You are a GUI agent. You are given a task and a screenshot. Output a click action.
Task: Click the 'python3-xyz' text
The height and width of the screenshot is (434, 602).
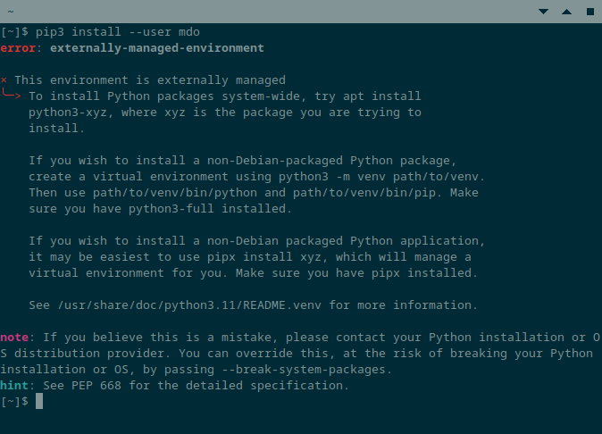pos(68,113)
